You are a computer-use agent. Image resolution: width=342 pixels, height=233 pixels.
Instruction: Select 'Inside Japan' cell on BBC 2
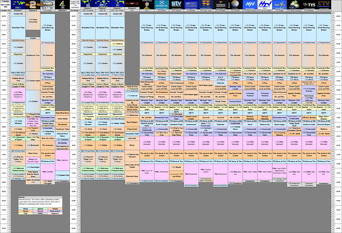pos(33,80)
